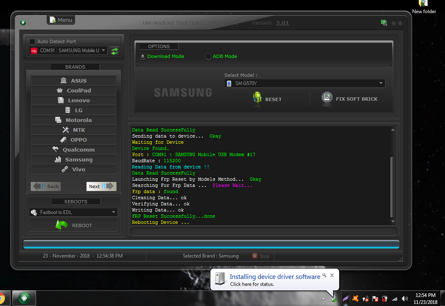Close the driver installation notification balloon

click(x=332, y=275)
